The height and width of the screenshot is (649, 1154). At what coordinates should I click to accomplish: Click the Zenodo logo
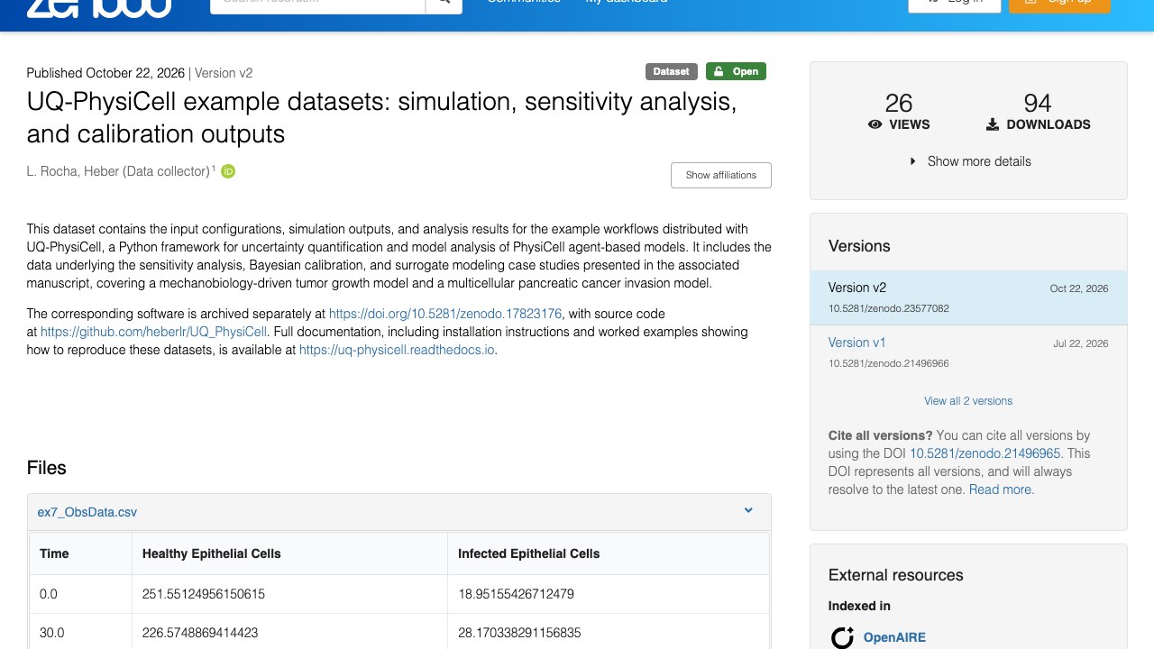click(x=99, y=7)
